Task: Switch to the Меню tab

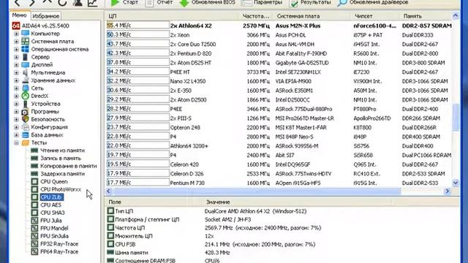Action: click(x=20, y=15)
